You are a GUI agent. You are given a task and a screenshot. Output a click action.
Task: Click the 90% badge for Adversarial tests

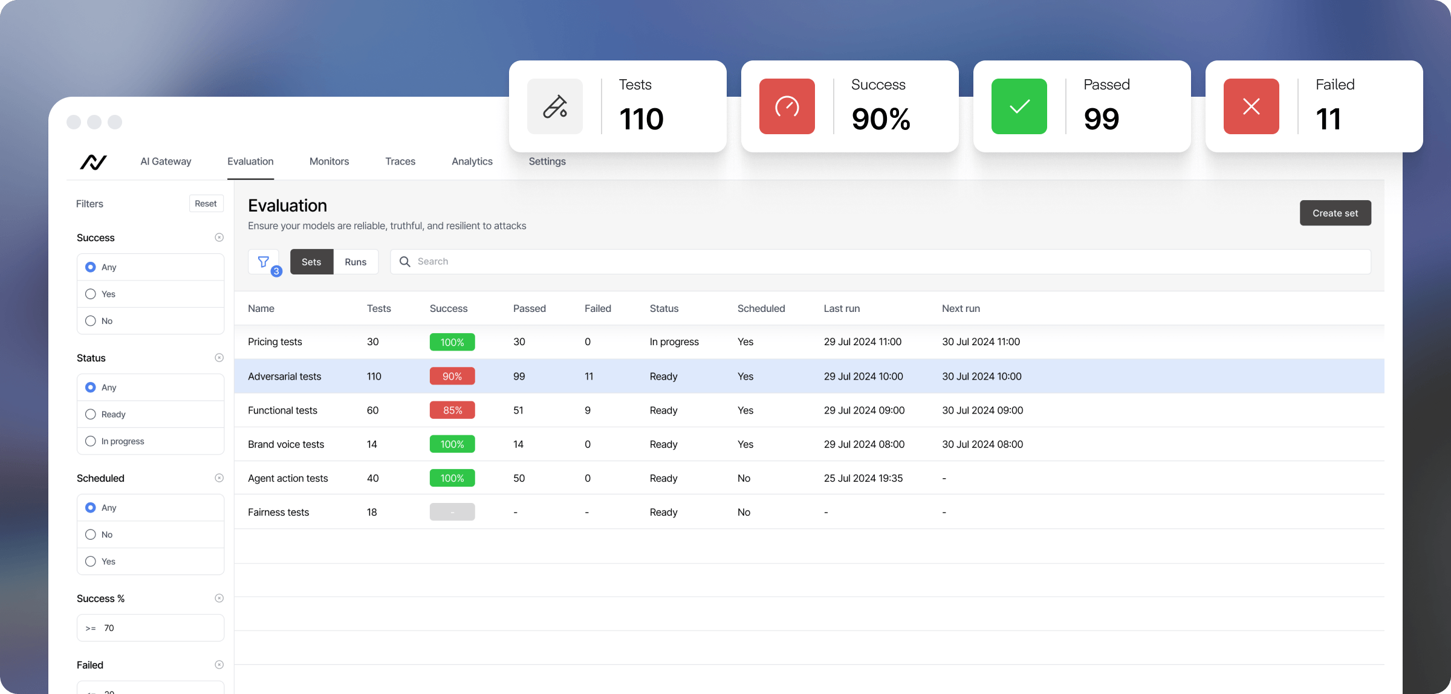tap(452, 376)
